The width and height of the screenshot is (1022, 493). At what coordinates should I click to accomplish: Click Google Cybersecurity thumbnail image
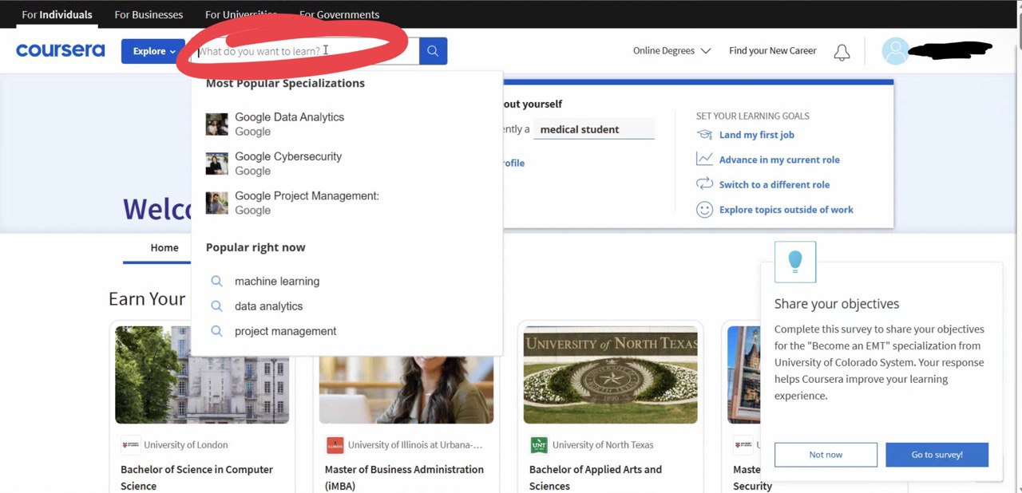pyautogui.click(x=217, y=164)
